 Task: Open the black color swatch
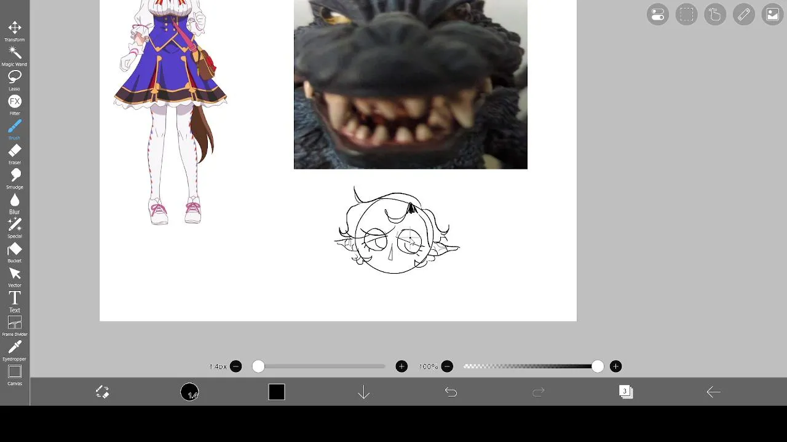(x=277, y=392)
